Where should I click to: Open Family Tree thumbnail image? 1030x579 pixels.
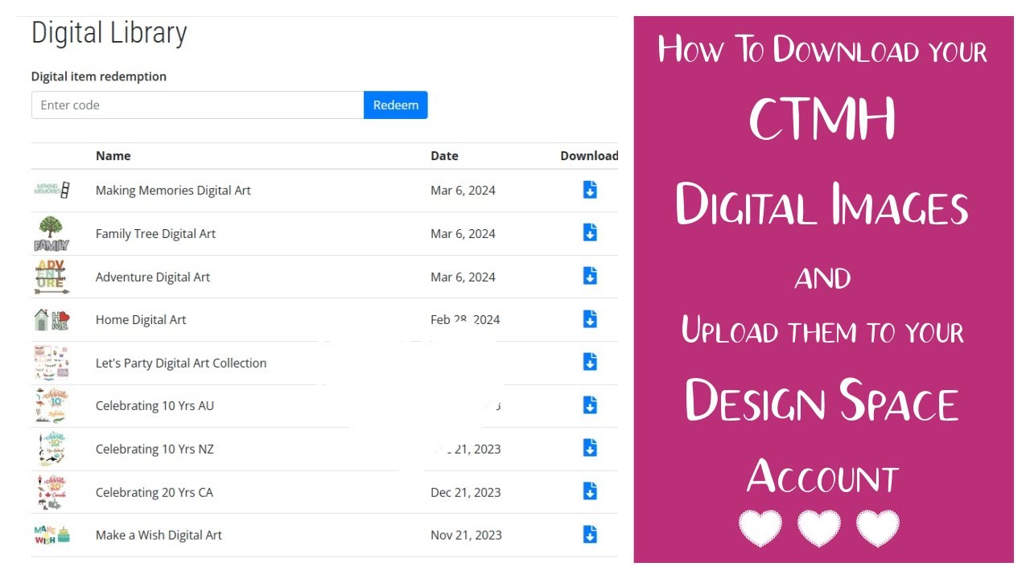(51, 233)
